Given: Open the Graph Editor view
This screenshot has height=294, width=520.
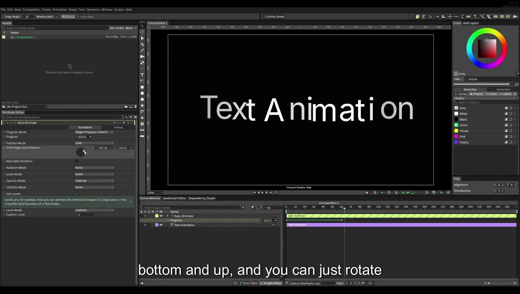Looking at the screenshot, I should click(x=271, y=283).
